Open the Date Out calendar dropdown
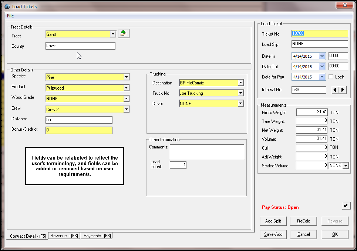 322,67
